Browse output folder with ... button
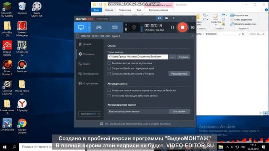269x151 pixels. (172, 57)
